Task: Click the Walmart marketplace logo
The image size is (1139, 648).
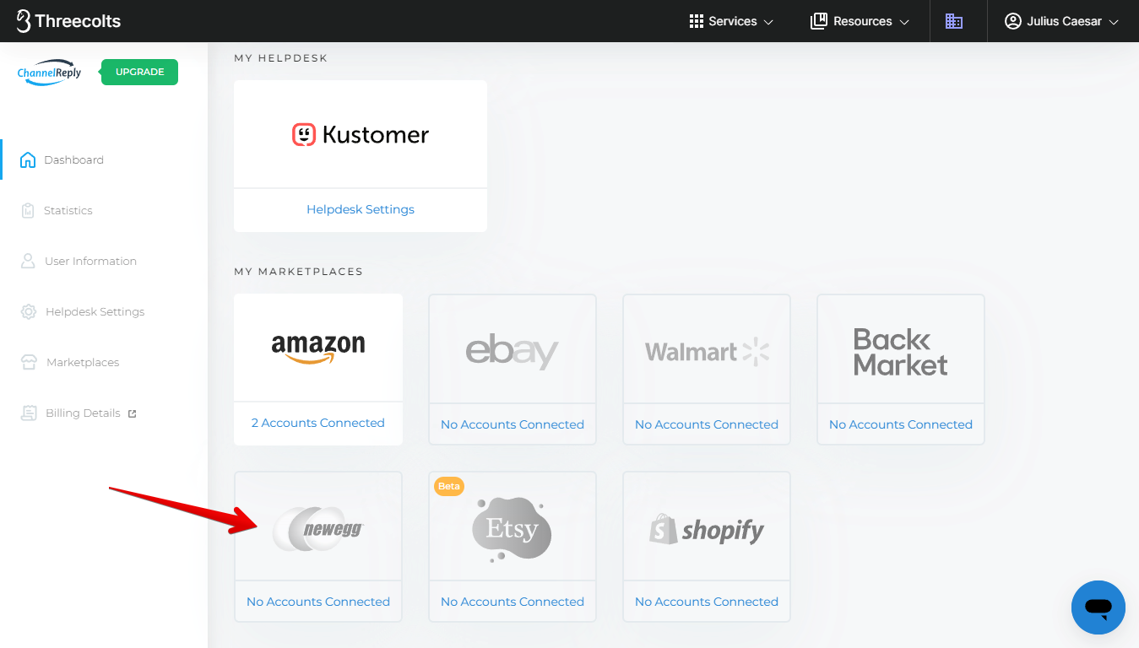Action: click(x=707, y=352)
